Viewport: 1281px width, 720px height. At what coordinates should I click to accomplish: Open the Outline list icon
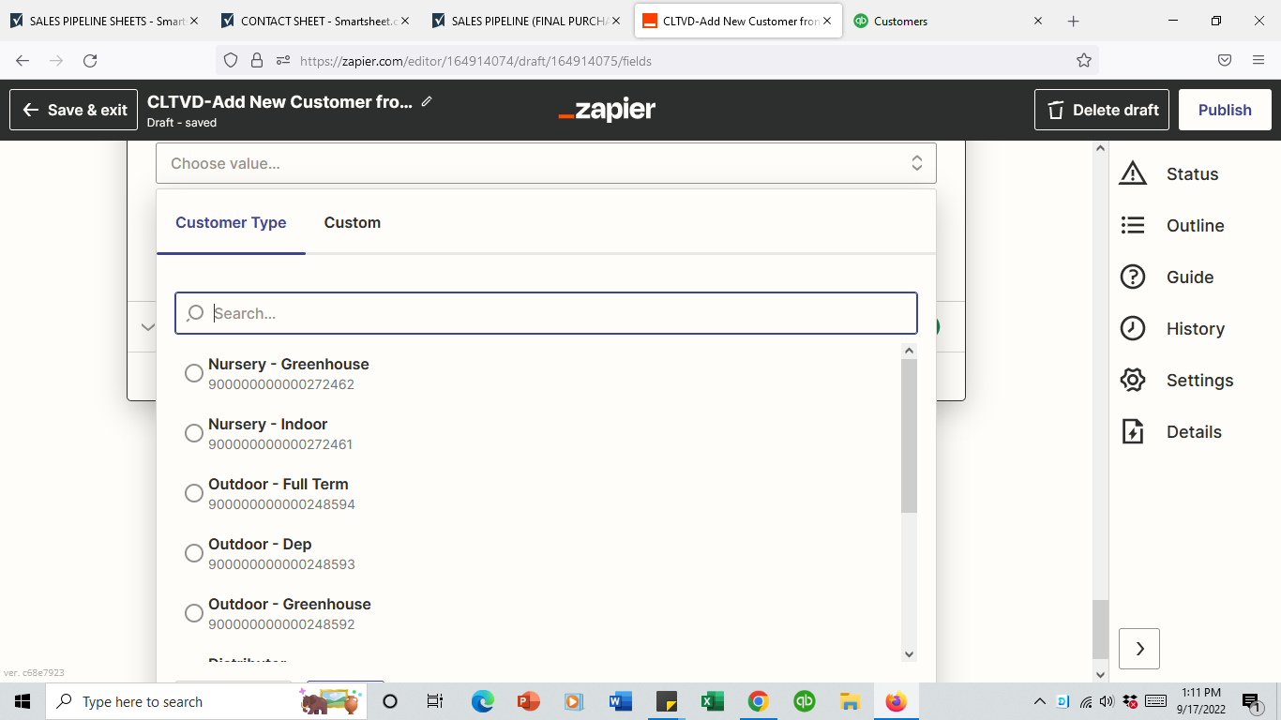(x=1133, y=225)
